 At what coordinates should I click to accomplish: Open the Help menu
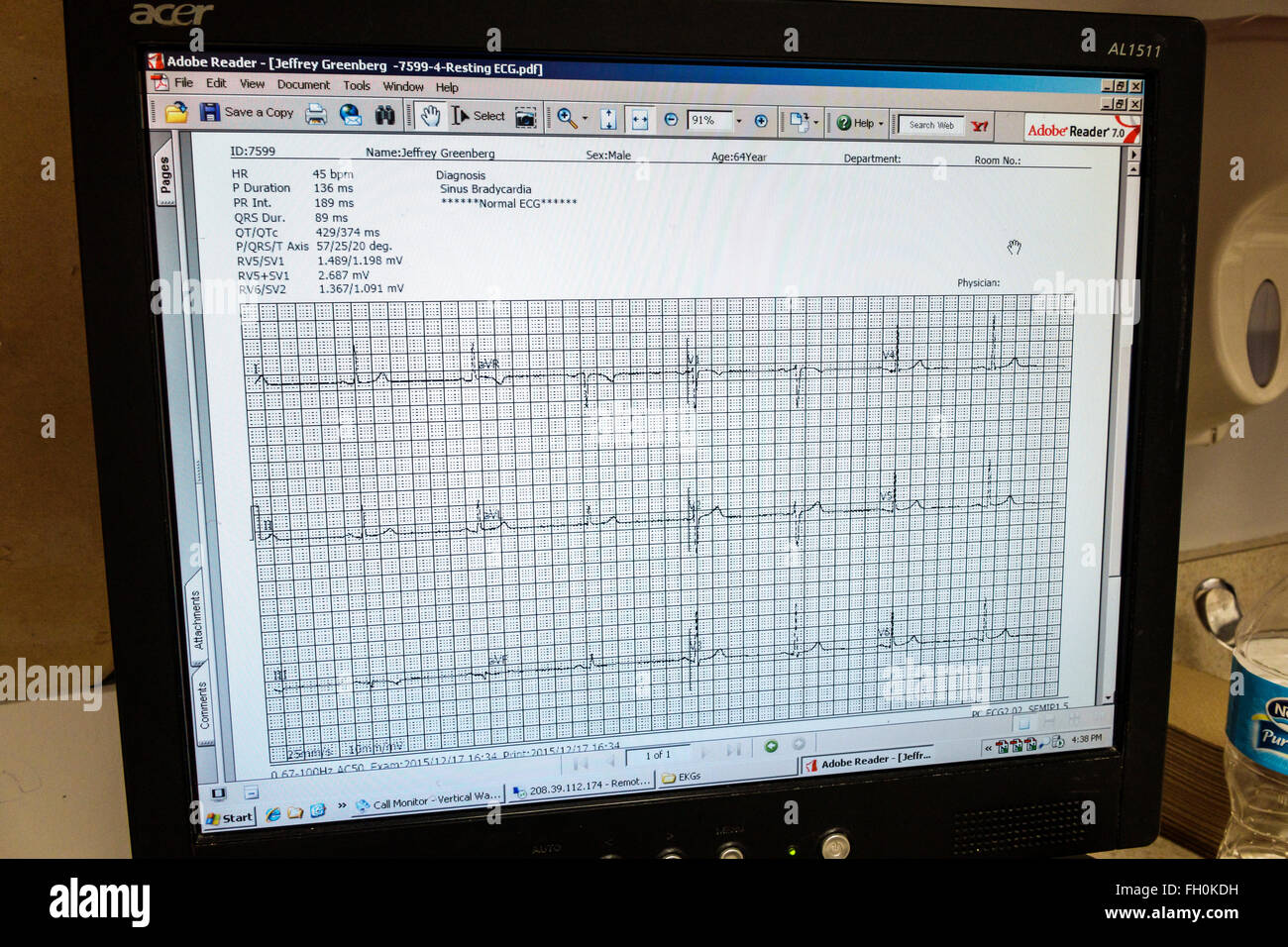tap(447, 88)
